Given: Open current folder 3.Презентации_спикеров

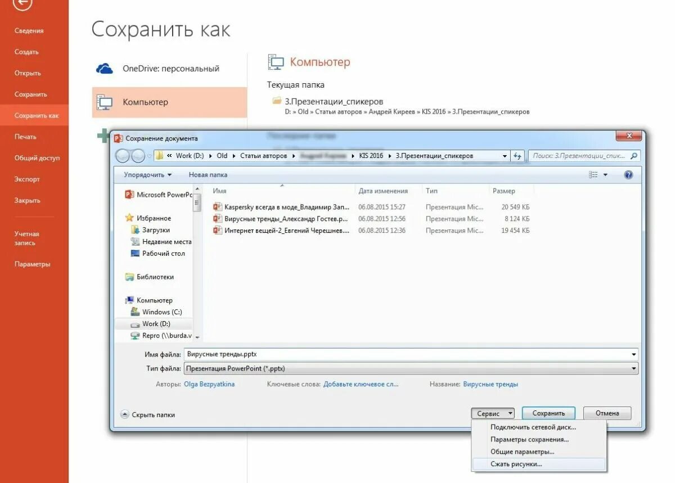Looking at the screenshot, I should coord(334,102).
